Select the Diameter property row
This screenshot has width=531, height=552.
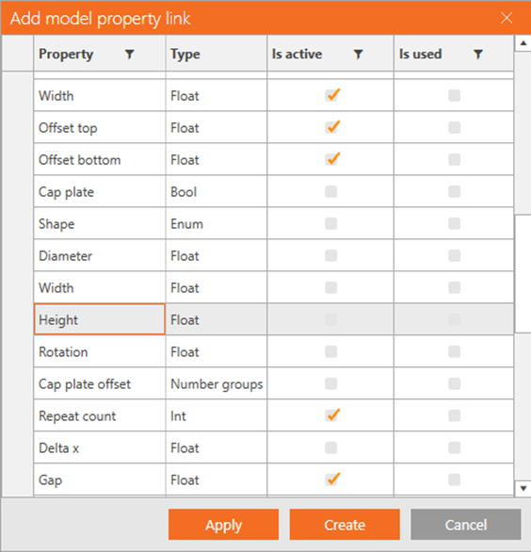coord(274,255)
